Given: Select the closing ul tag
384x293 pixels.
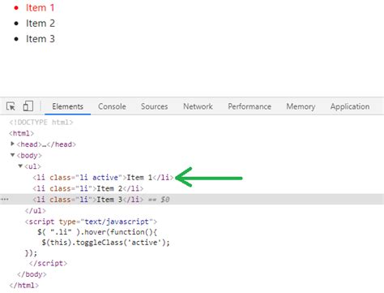Looking at the screenshot, I should click(x=36, y=210).
